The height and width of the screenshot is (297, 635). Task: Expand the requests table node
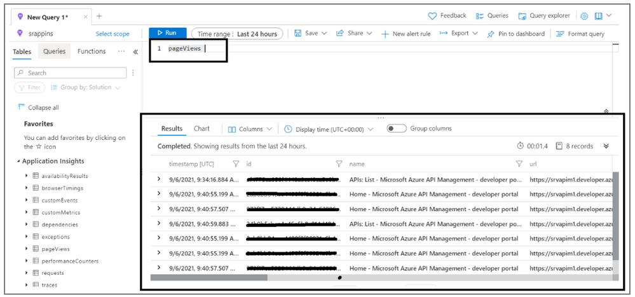[26, 273]
